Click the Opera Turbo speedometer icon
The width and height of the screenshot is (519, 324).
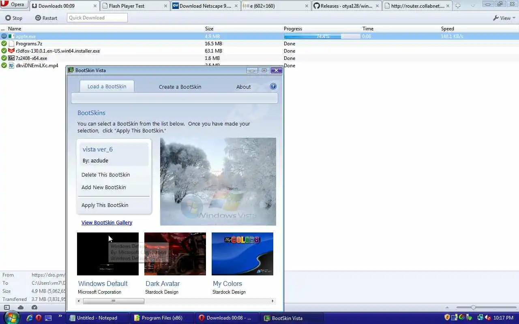(x=34, y=307)
